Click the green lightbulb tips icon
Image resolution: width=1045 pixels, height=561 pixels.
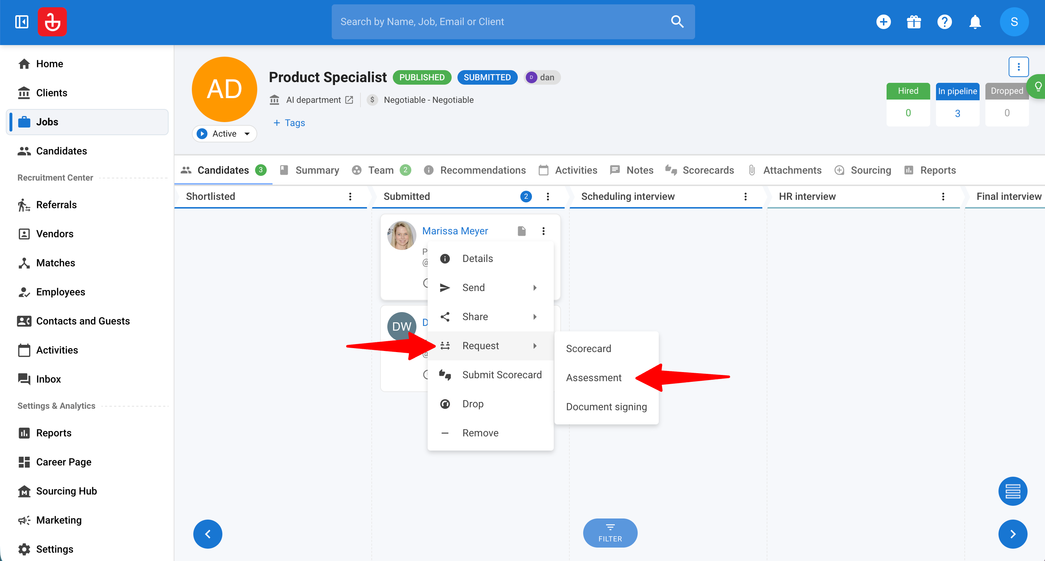click(1038, 86)
